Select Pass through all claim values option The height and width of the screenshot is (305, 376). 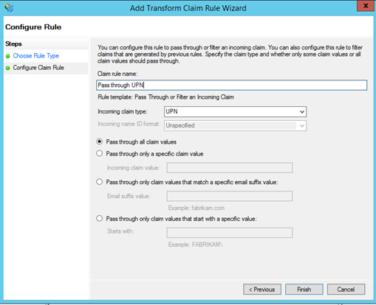point(100,141)
